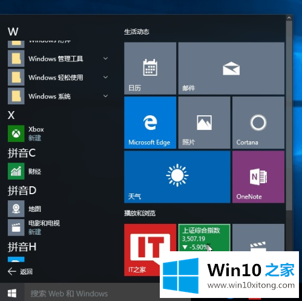Open the Photos (照片) tile
The image size is (302, 301).
[204, 123]
